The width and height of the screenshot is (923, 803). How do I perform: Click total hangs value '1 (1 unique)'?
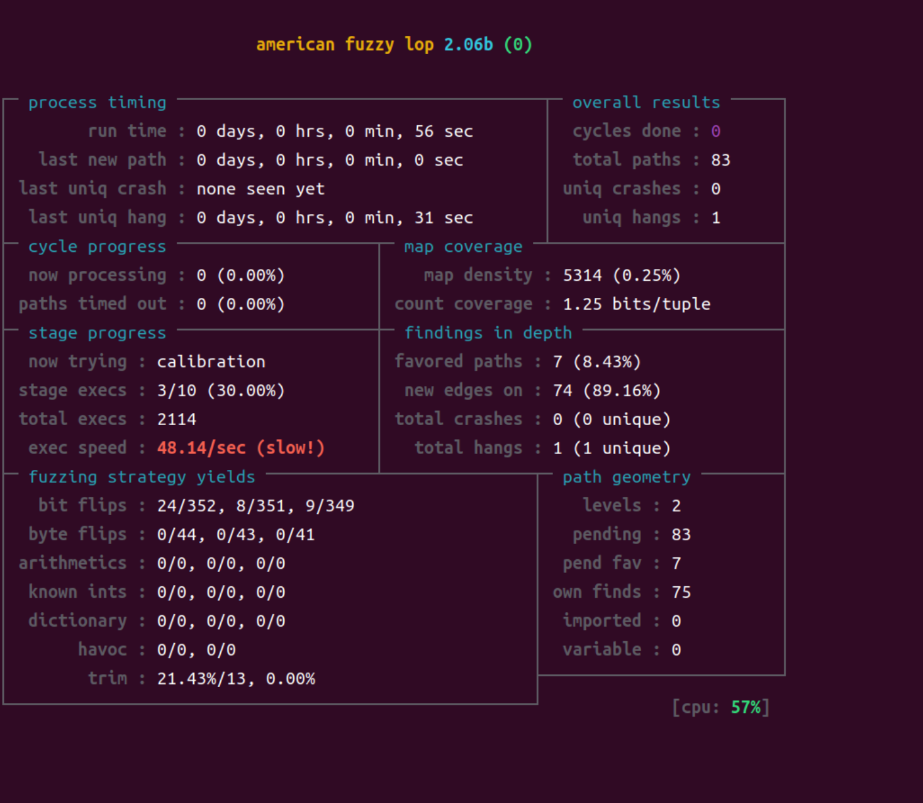(612, 448)
